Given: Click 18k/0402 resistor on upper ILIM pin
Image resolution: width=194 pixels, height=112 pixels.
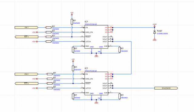Looking at the screenshot, I should (x=119, y=50).
